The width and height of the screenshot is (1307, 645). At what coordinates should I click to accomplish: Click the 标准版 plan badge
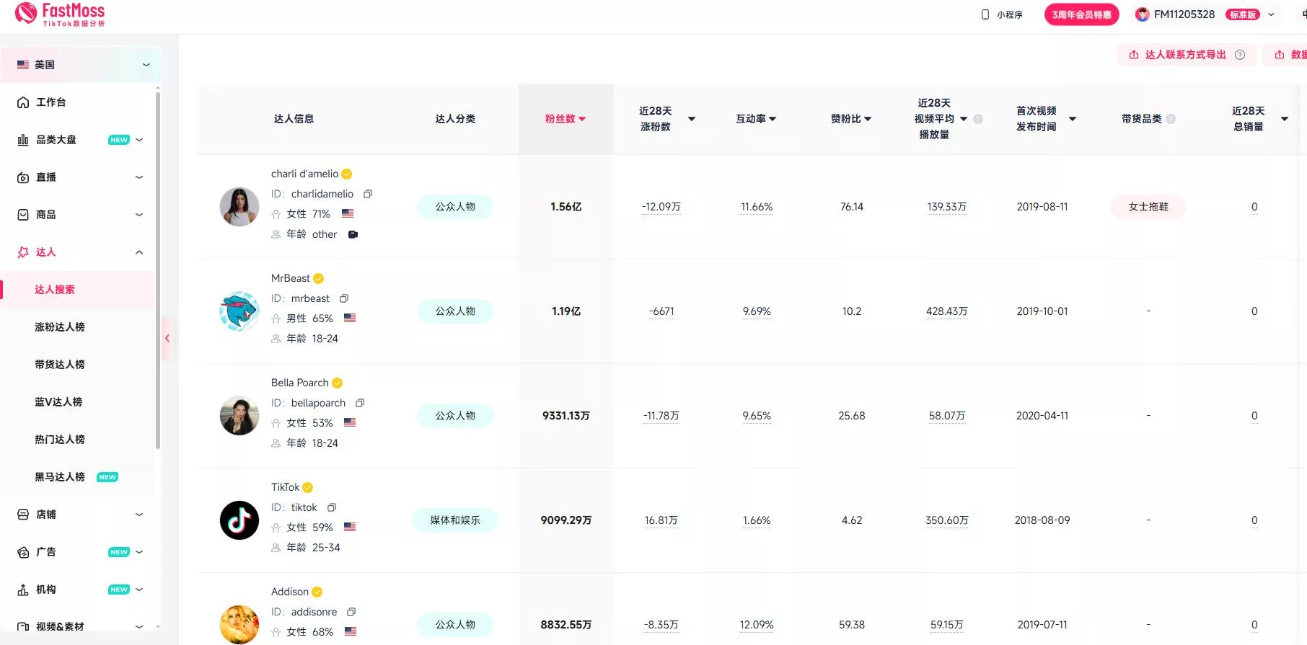pyautogui.click(x=1243, y=14)
